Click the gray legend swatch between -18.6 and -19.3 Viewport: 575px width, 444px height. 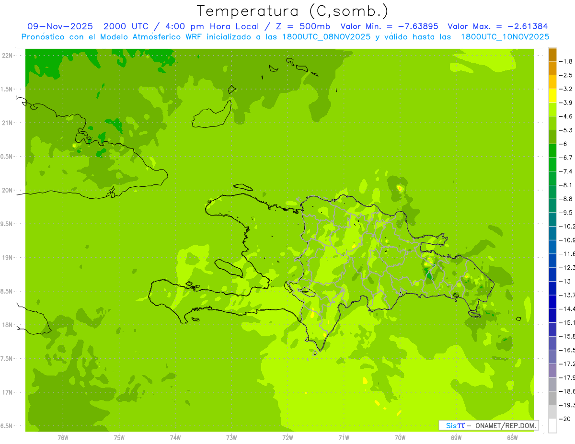point(552,398)
